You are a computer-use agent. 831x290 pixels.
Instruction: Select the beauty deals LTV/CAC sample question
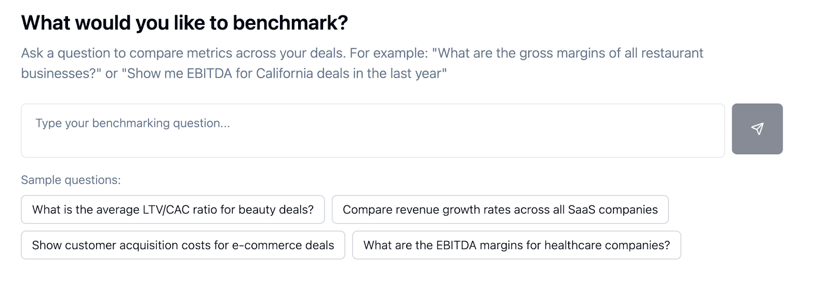click(172, 210)
